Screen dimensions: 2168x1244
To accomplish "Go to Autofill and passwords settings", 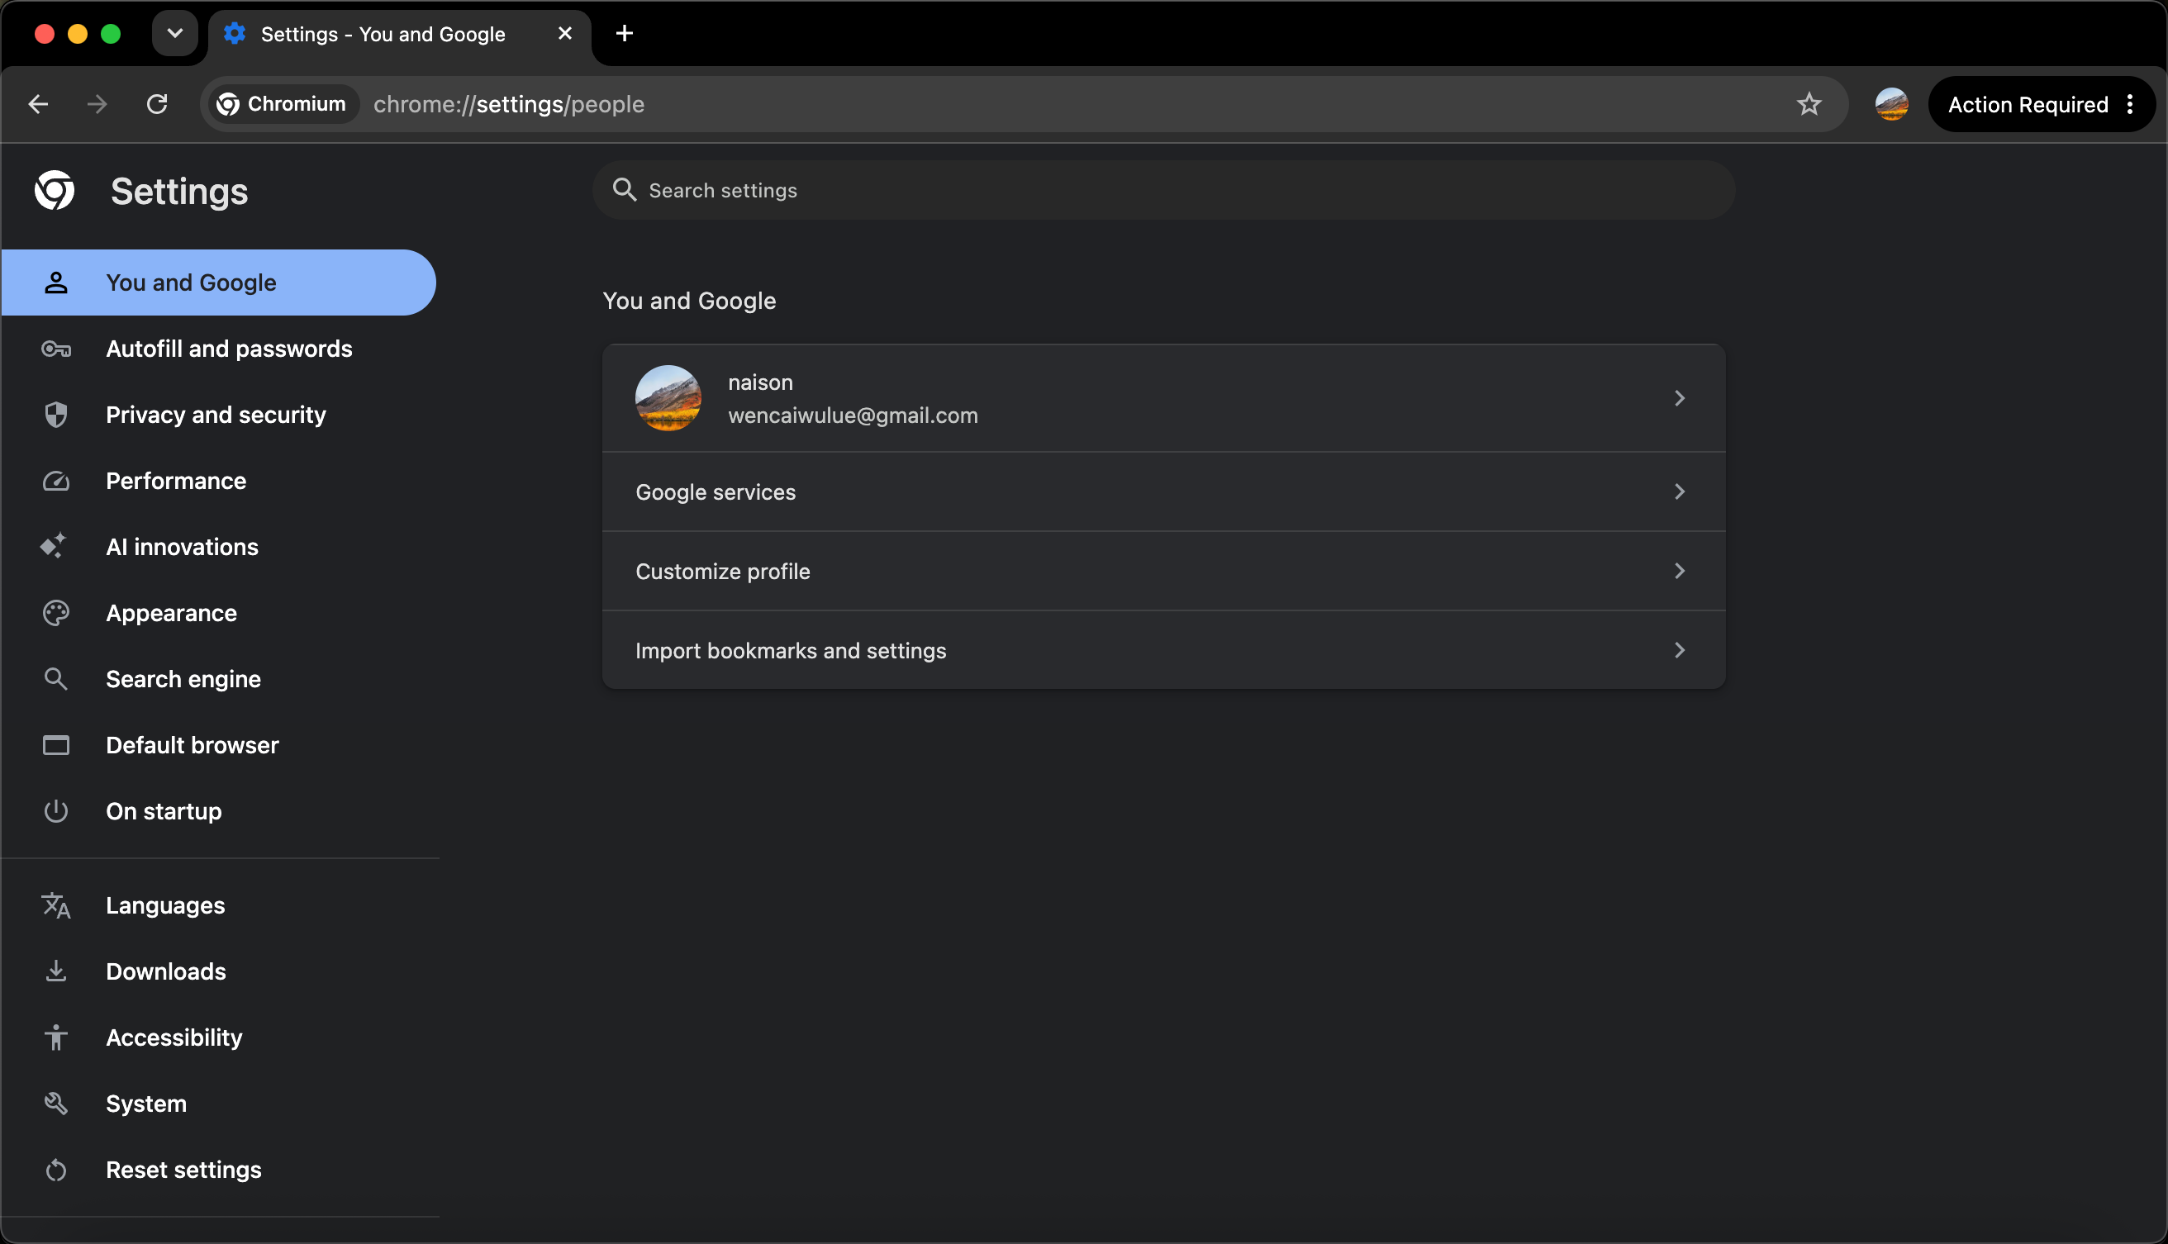I will (219, 349).
